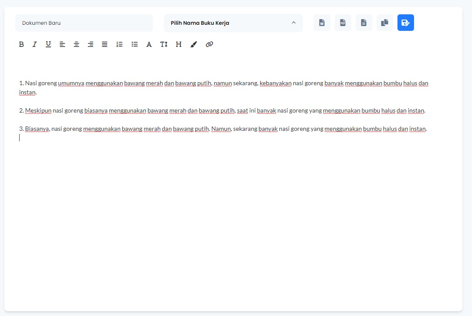
Task: Open the font family option
Action: click(x=149, y=44)
